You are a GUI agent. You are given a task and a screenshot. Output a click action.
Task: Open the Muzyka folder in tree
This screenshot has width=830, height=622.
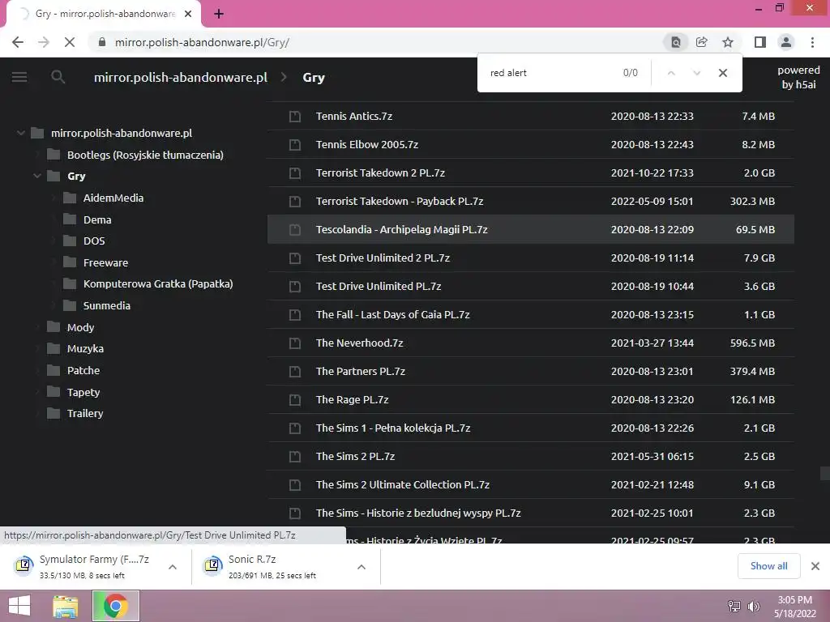pyautogui.click(x=85, y=348)
